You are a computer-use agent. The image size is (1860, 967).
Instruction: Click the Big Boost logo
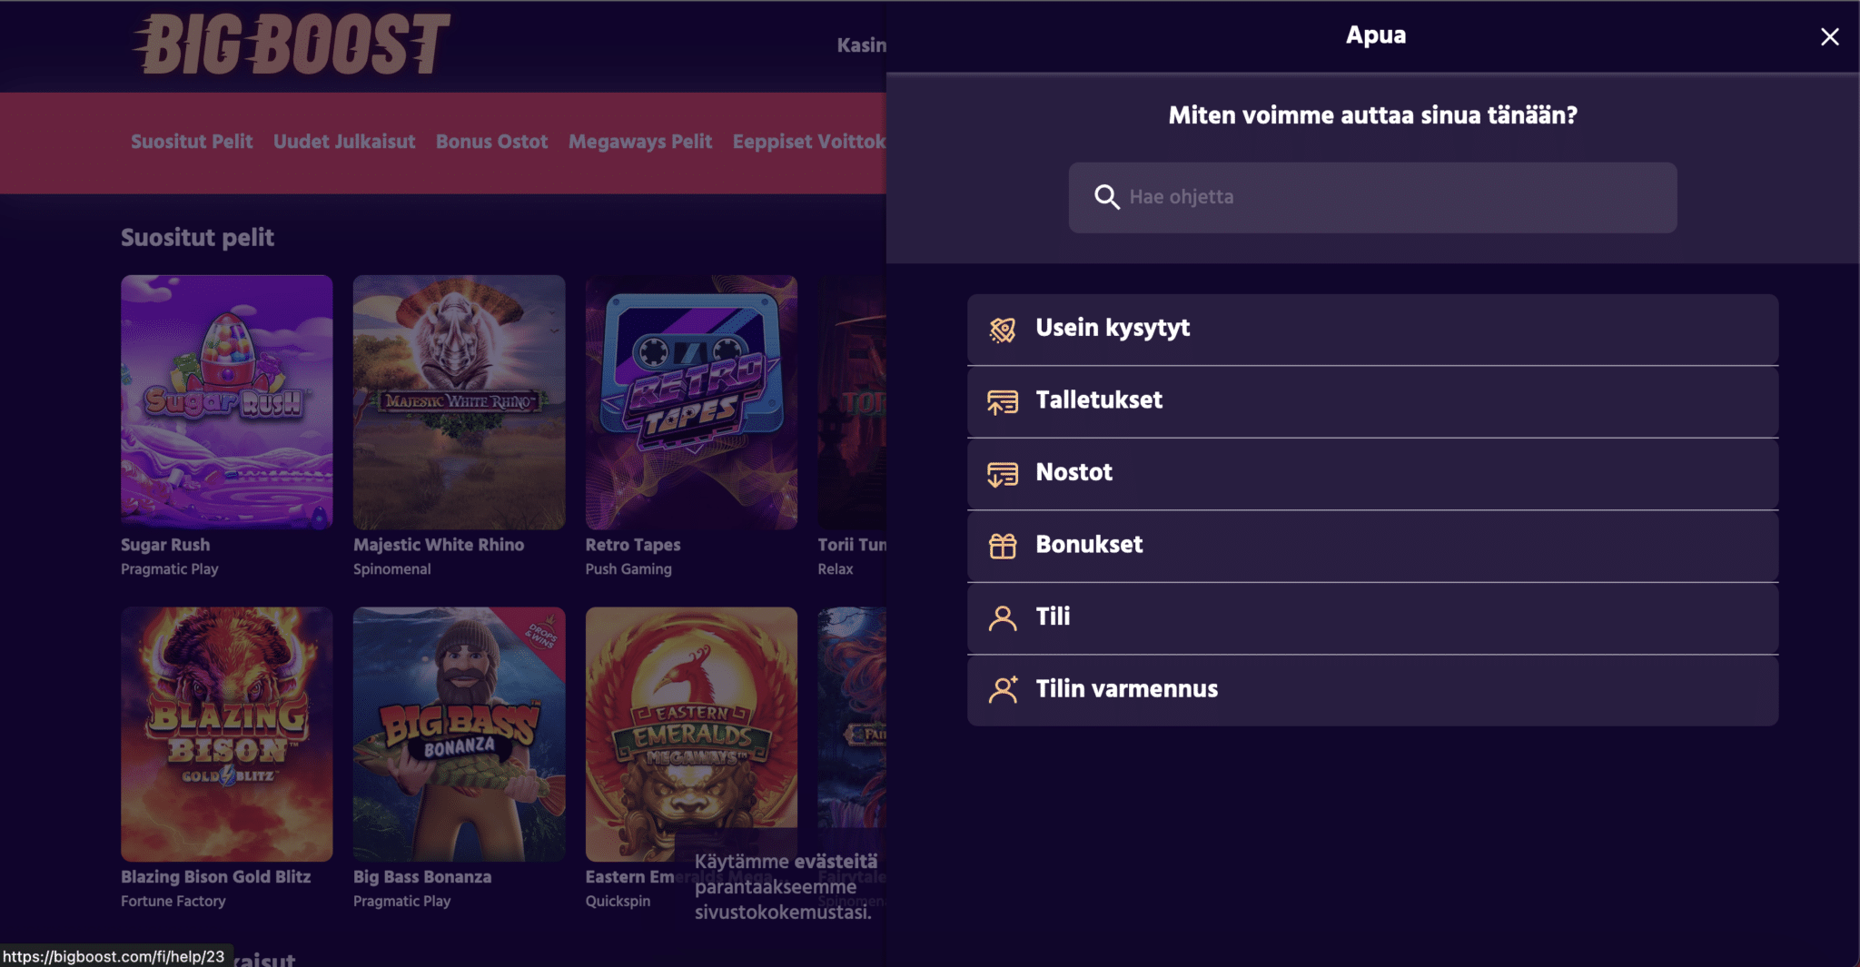pyautogui.click(x=292, y=44)
